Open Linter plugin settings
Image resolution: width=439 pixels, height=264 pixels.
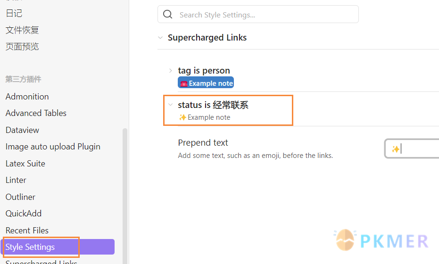coord(16,180)
